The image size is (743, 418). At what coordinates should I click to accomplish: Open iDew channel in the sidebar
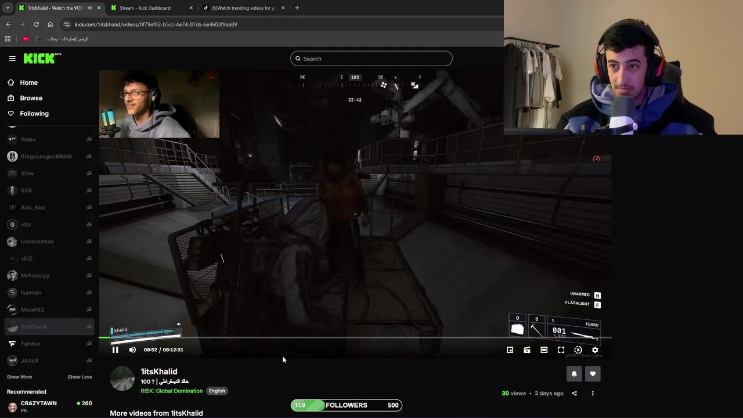pyautogui.click(x=49, y=174)
